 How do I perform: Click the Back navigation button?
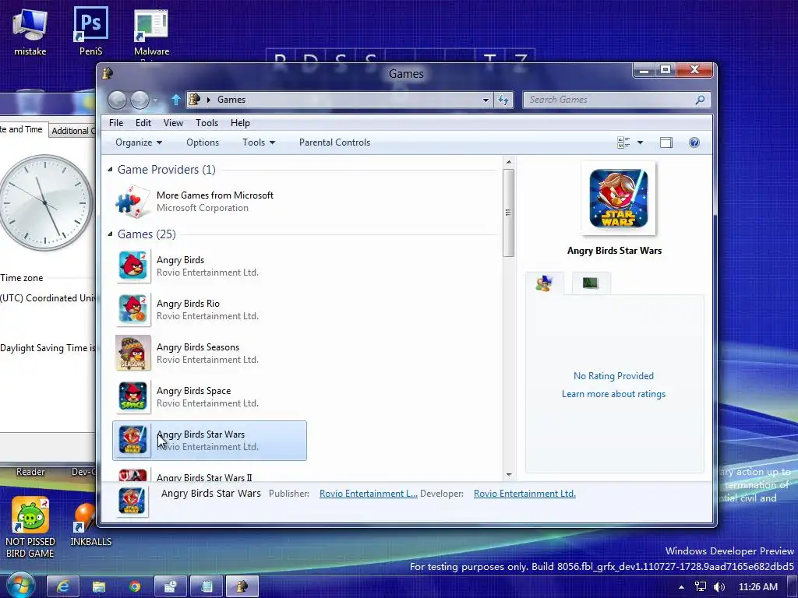pyautogui.click(x=117, y=100)
